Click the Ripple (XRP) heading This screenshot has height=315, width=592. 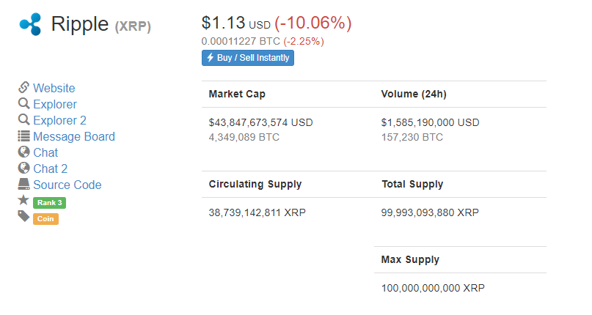tap(101, 24)
